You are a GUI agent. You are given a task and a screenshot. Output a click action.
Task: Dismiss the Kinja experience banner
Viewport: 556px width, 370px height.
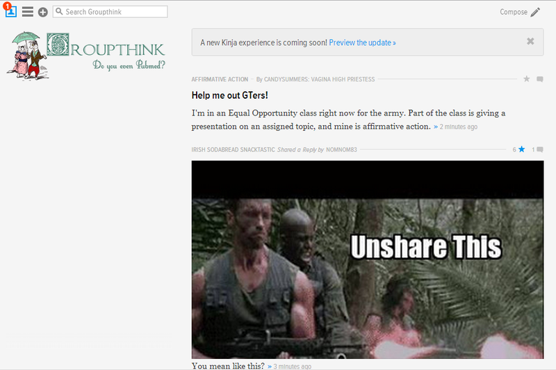click(530, 42)
